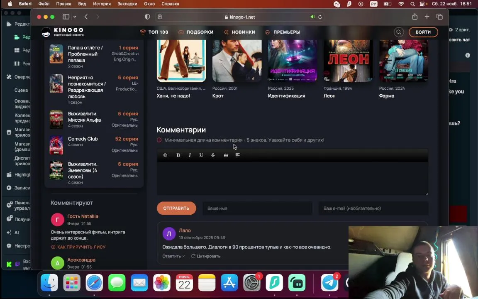Open Крот movie poster
This screenshot has height=299, width=478.
[237, 61]
